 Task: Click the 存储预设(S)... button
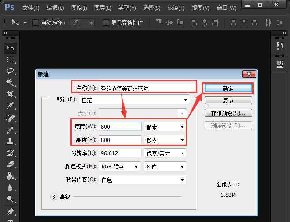228,113
